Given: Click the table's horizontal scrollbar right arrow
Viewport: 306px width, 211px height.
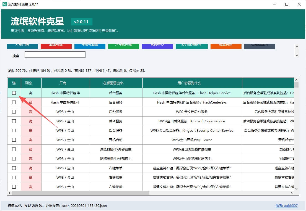Looking at the screenshot, I should [292, 193].
